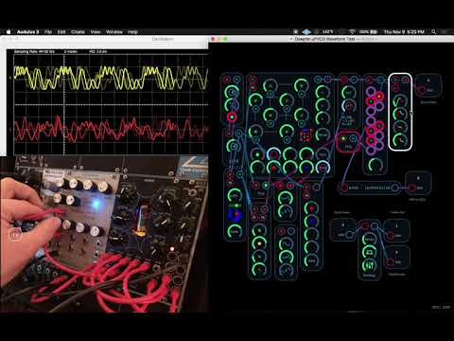Open the Create menu
This screenshot has height=341, width=454.
(x=78, y=32)
